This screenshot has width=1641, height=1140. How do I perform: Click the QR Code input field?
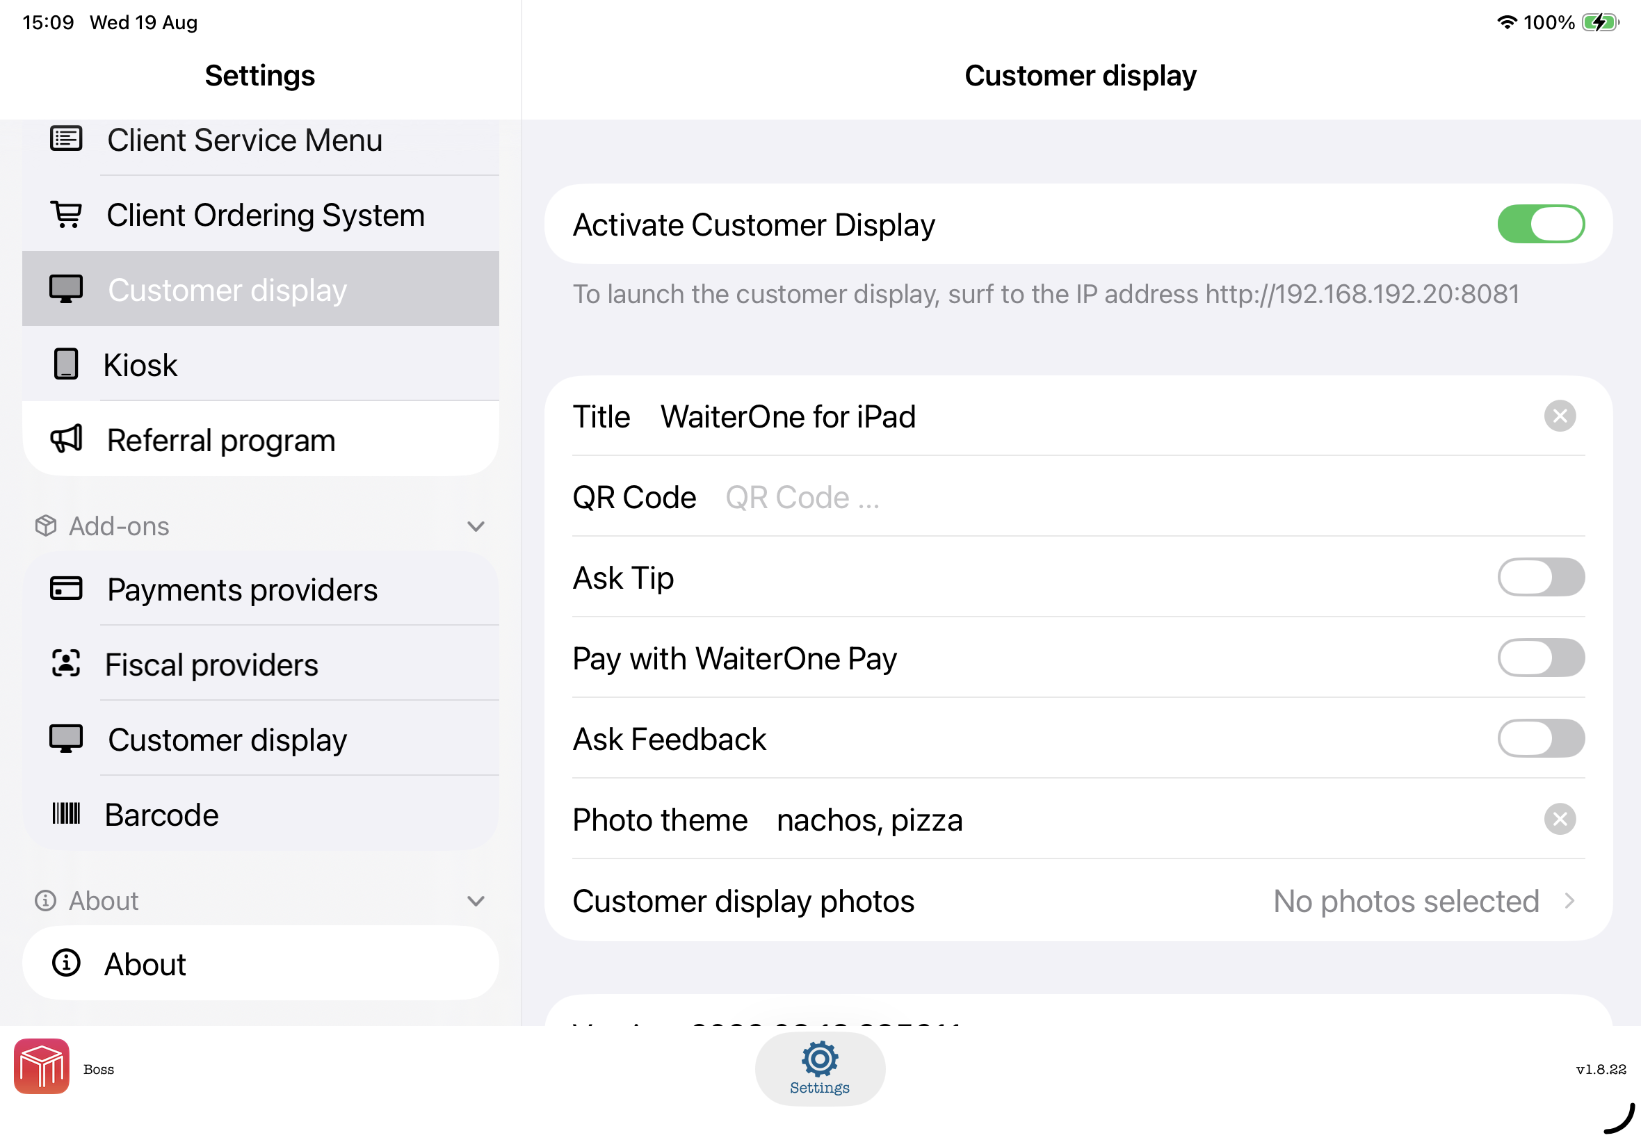pyautogui.click(x=1154, y=497)
